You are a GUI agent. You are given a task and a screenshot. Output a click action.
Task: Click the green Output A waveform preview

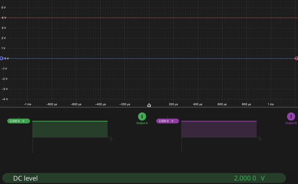click(70, 129)
